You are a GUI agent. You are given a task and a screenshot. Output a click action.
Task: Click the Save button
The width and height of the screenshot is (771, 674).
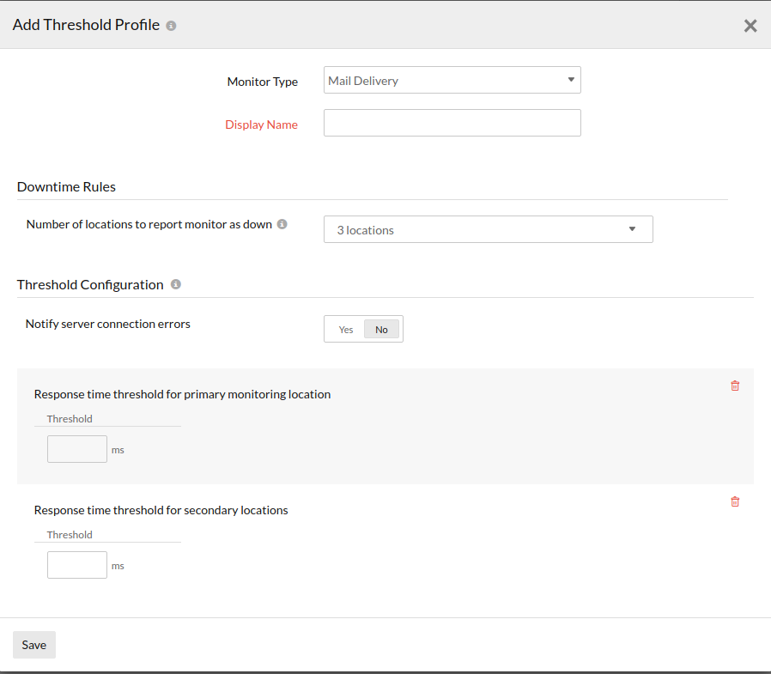(x=34, y=645)
